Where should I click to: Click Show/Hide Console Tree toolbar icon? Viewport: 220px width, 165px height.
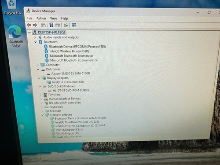43,25
